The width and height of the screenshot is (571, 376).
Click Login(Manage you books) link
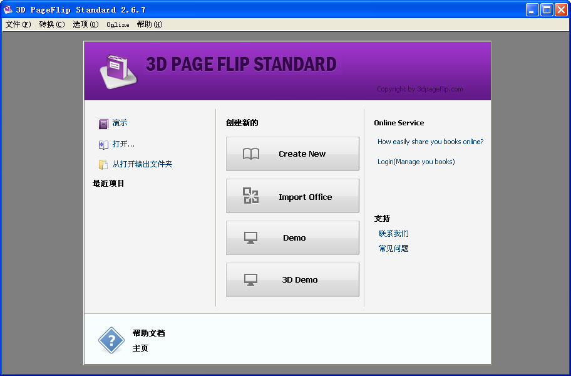(x=416, y=162)
